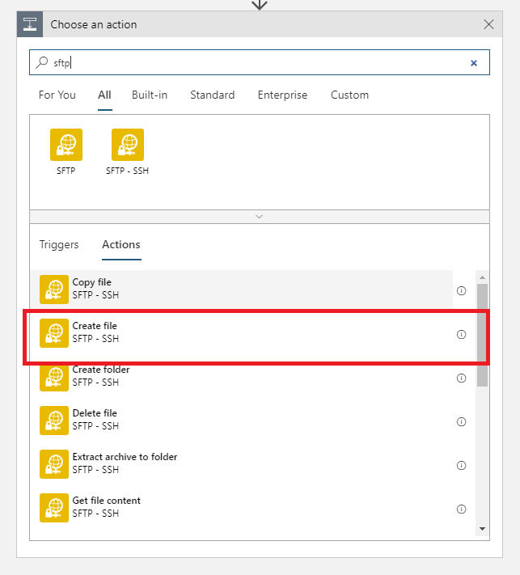Show info for Copy file action
520x575 pixels.
(x=461, y=291)
